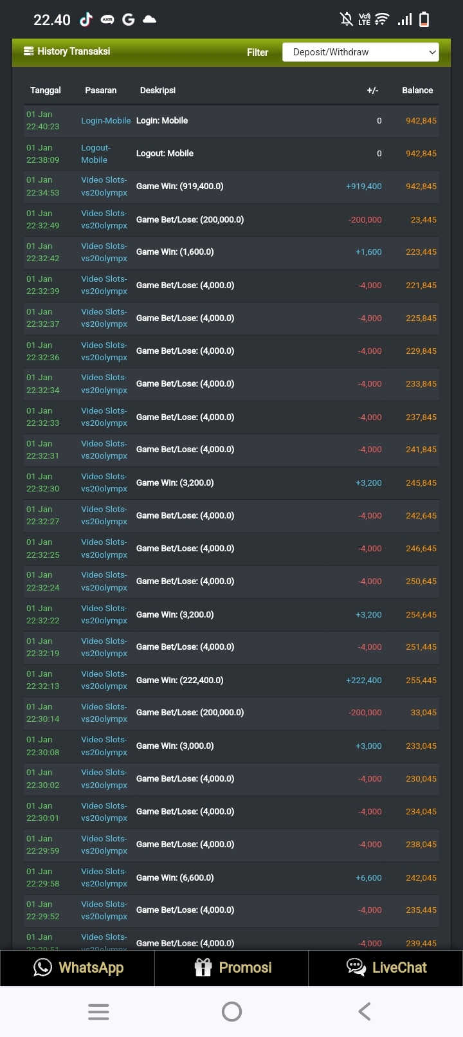Viewport: 463px width, 1037px height.
Task: Open the Promosi tab
Action: tap(245, 967)
